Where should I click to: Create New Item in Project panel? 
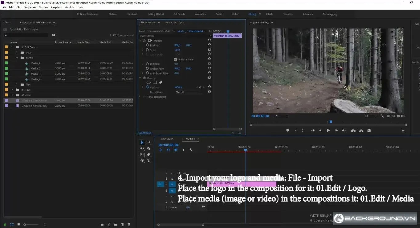click(x=122, y=224)
